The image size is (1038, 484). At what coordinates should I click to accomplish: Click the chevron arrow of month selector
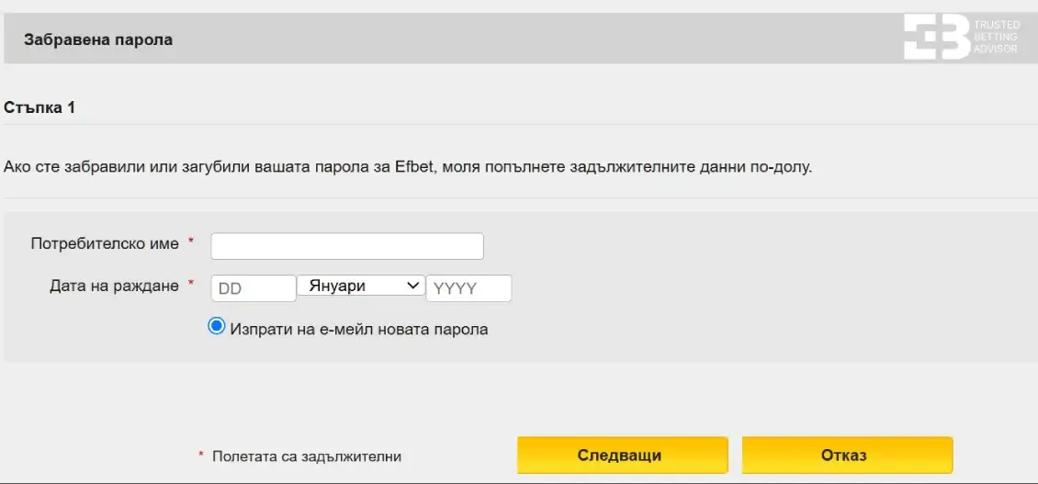point(412,286)
